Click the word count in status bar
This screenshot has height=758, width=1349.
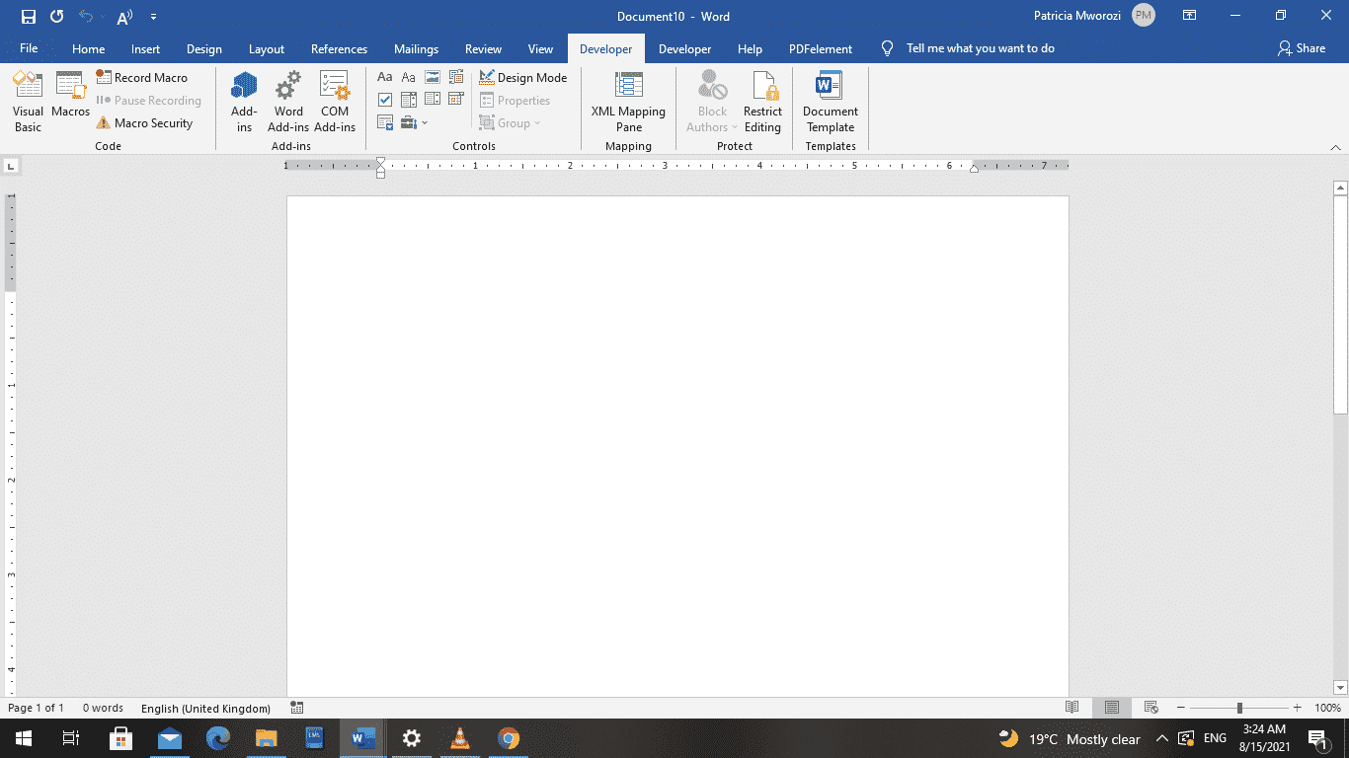point(103,708)
